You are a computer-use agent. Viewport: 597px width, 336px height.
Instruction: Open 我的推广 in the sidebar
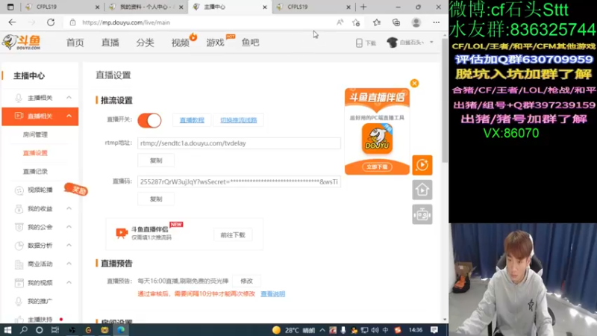coord(40,301)
